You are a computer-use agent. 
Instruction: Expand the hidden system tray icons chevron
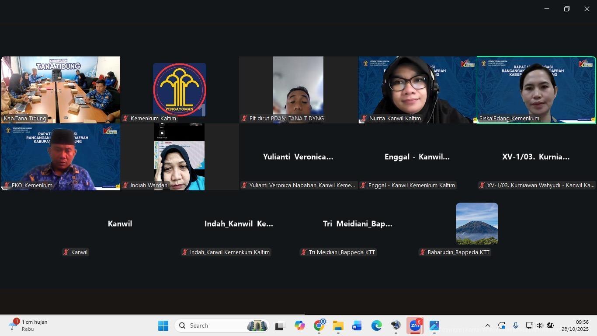point(488,325)
